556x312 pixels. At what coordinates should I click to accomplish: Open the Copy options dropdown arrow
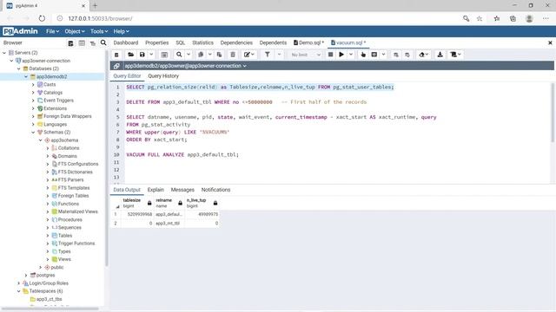click(x=210, y=55)
